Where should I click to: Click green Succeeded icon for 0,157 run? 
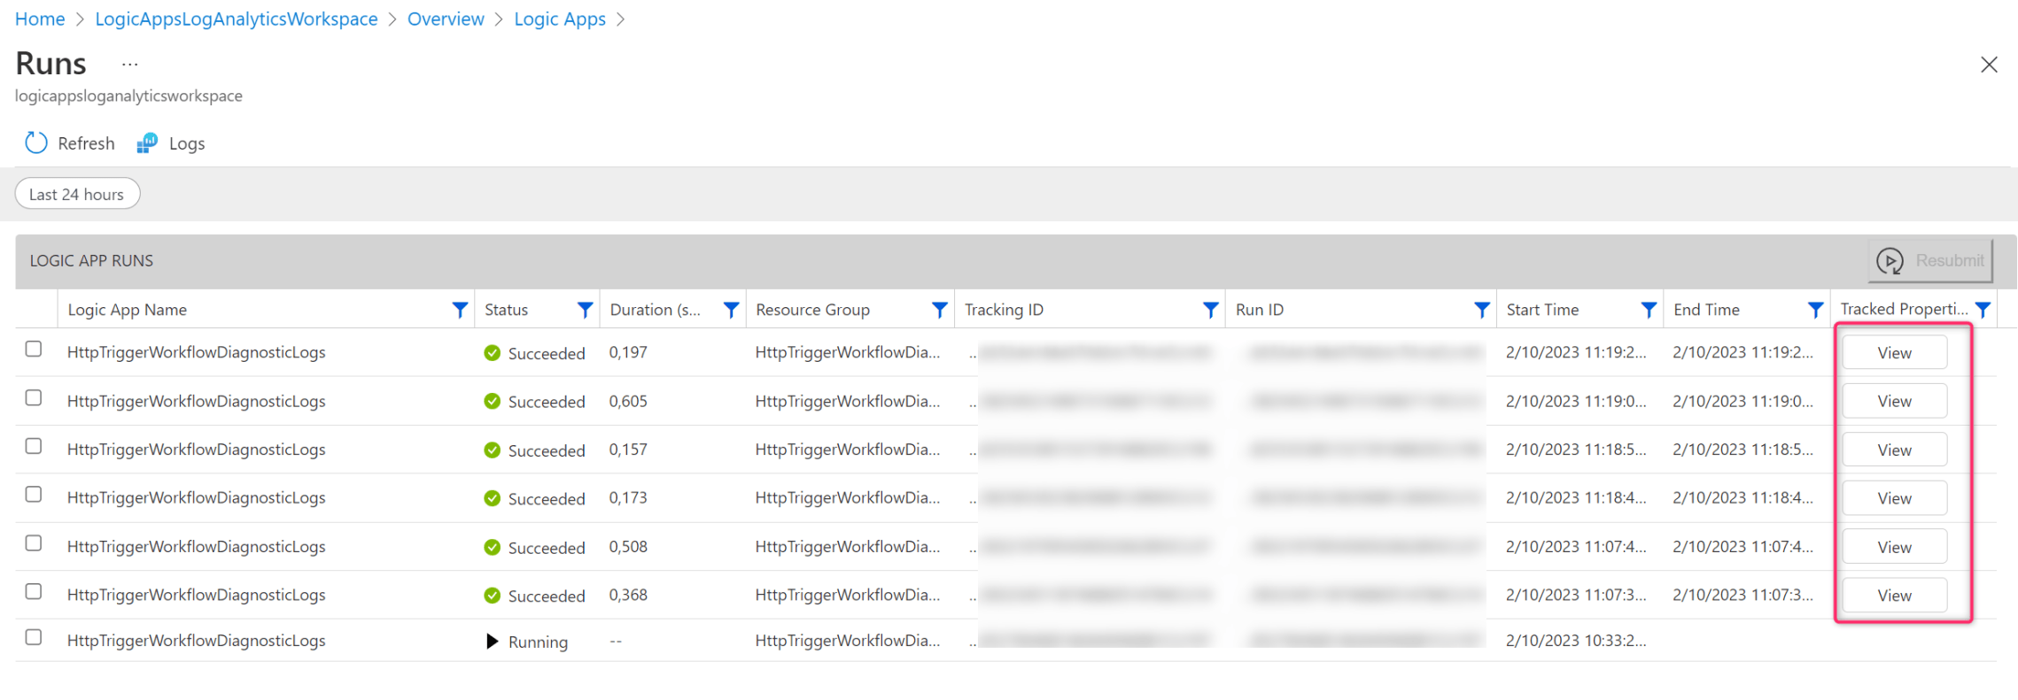(493, 450)
